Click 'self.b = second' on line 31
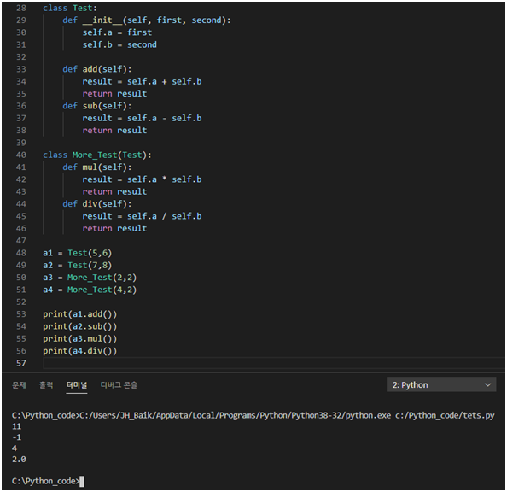The width and height of the screenshot is (507, 492). pos(119,44)
